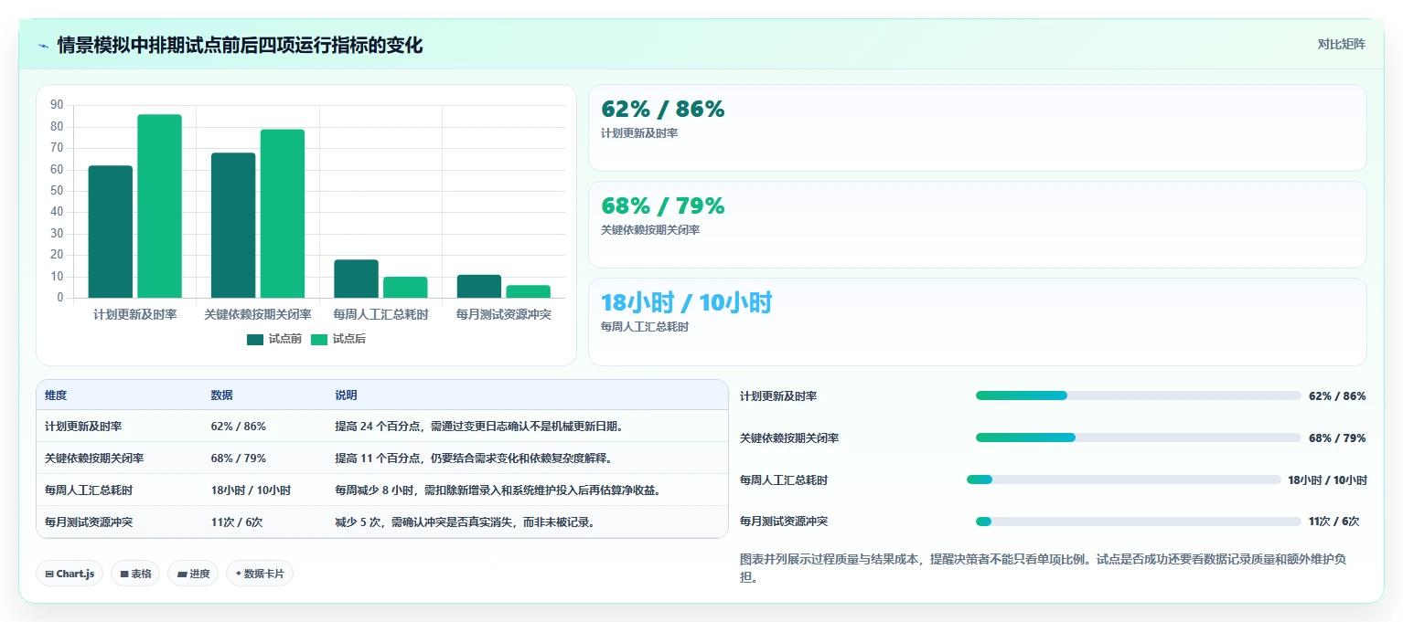
Task: Select the 进度 chip
Action: (x=193, y=574)
